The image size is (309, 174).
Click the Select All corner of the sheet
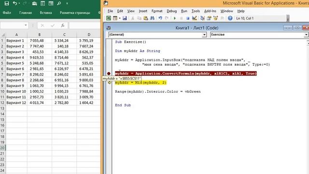coord(3,35)
